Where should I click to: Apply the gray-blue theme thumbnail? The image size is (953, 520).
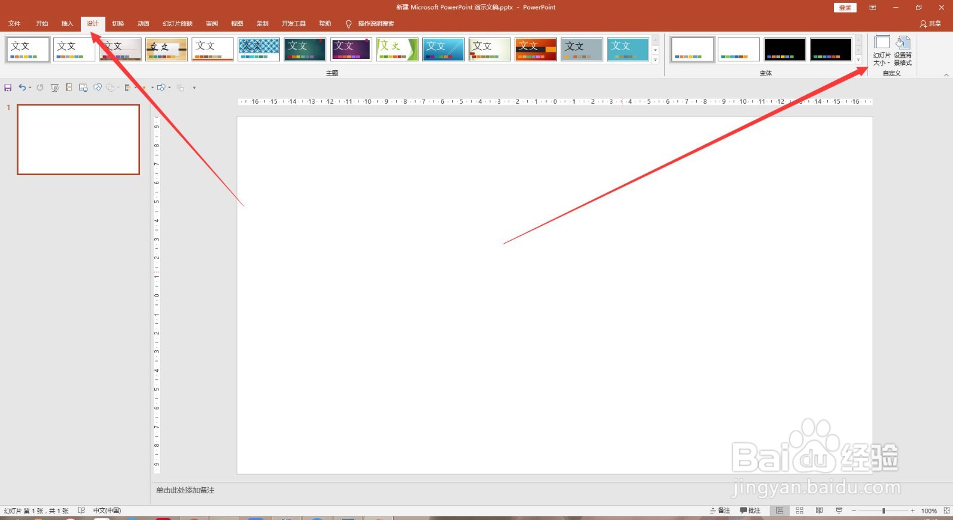click(x=582, y=49)
